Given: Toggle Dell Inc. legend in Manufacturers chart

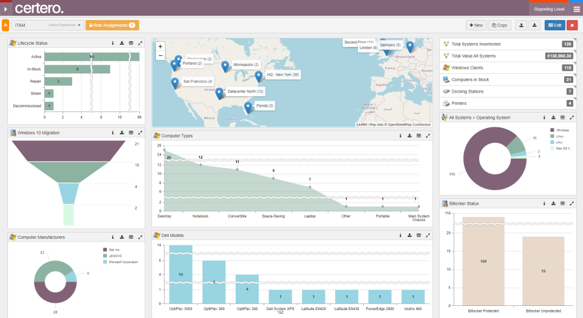Looking at the screenshot, I should pyautogui.click(x=111, y=250).
